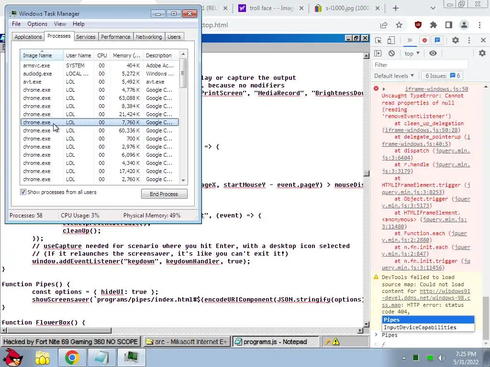
Task: Open the Chrome profile avatar
Action: (464, 25)
